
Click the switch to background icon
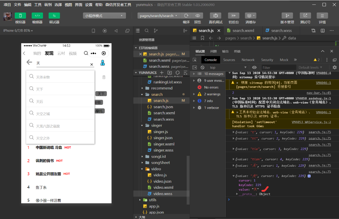click(x=234, y=16)
